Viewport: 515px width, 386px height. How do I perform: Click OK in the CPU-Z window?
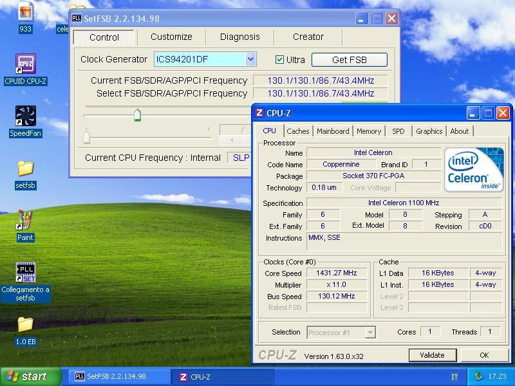484,355
